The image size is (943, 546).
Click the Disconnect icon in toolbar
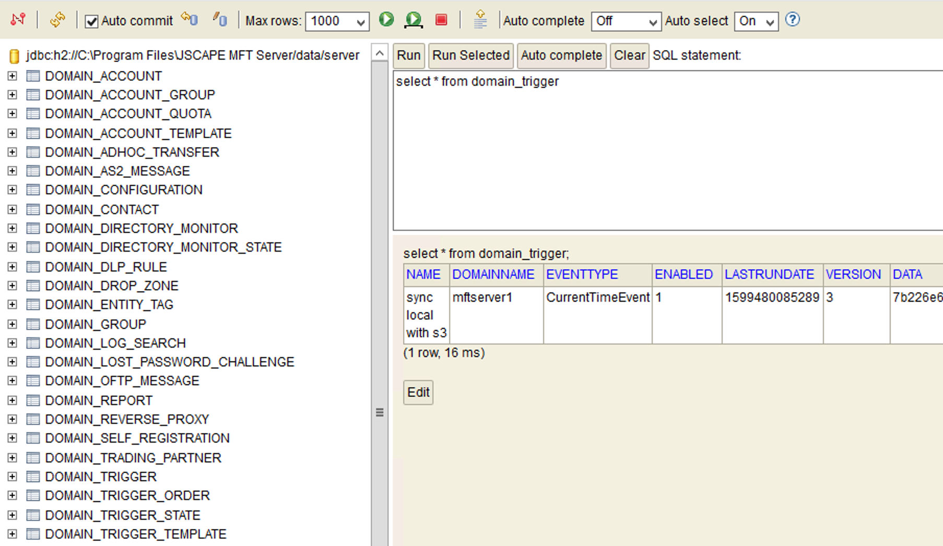click(18, 20)
